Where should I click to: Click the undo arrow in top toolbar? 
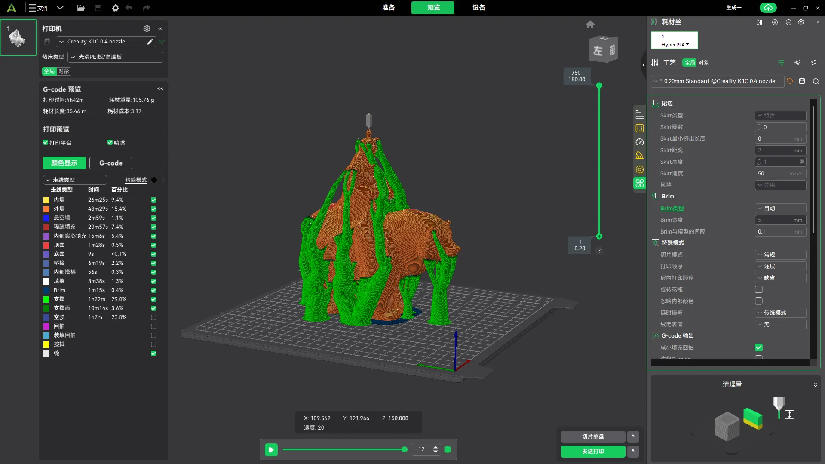129,8
